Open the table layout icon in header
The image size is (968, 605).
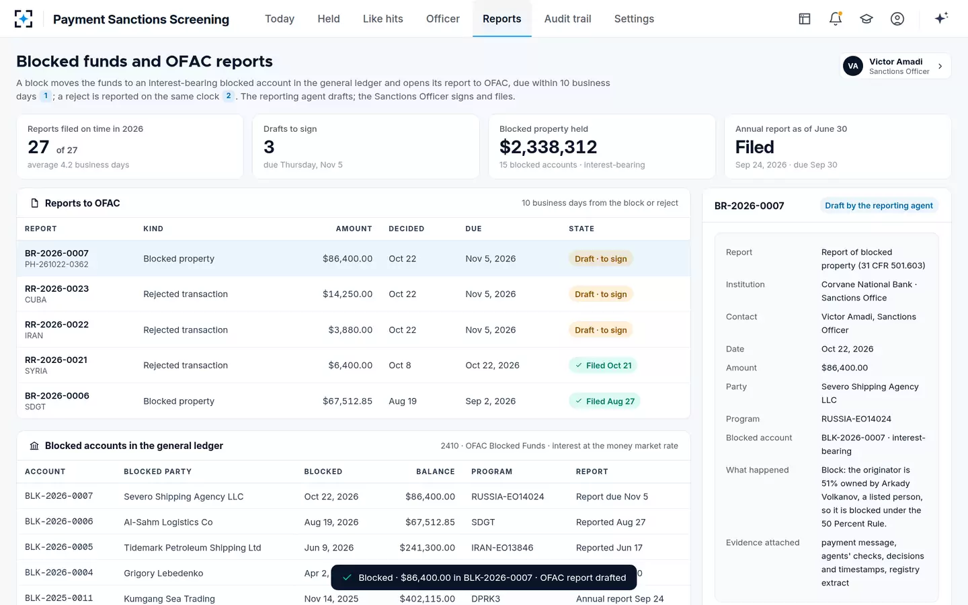tap(805, 19)
